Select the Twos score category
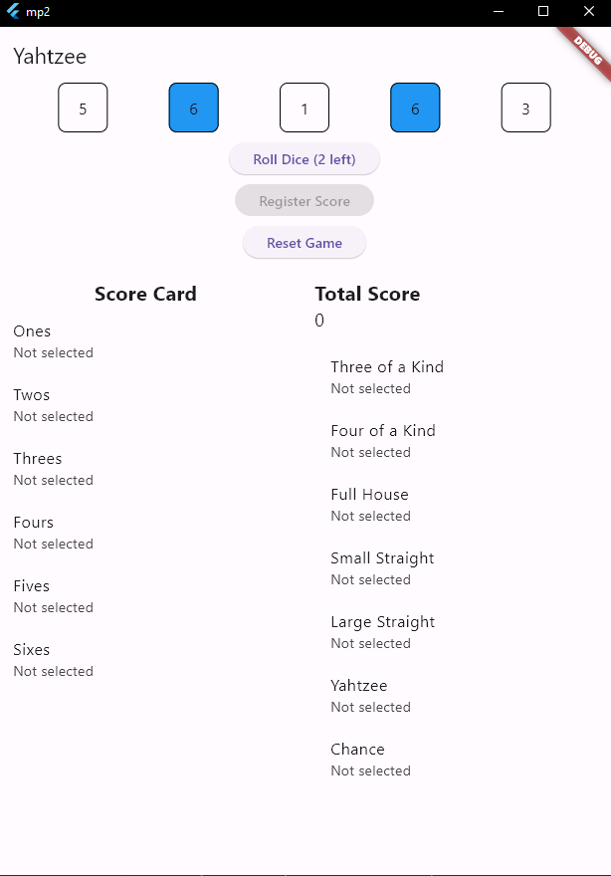 coord(145,405)
